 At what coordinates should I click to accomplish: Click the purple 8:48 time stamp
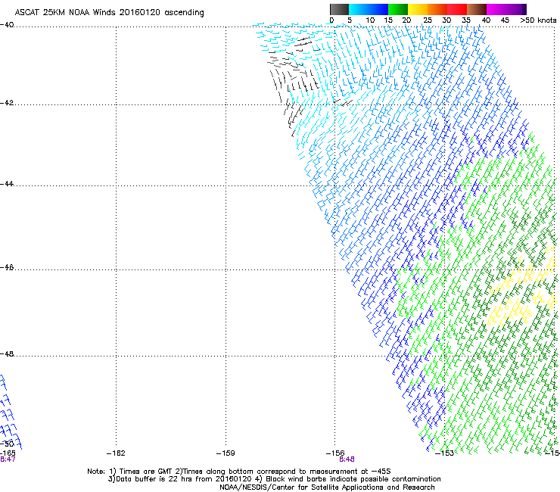347,459
